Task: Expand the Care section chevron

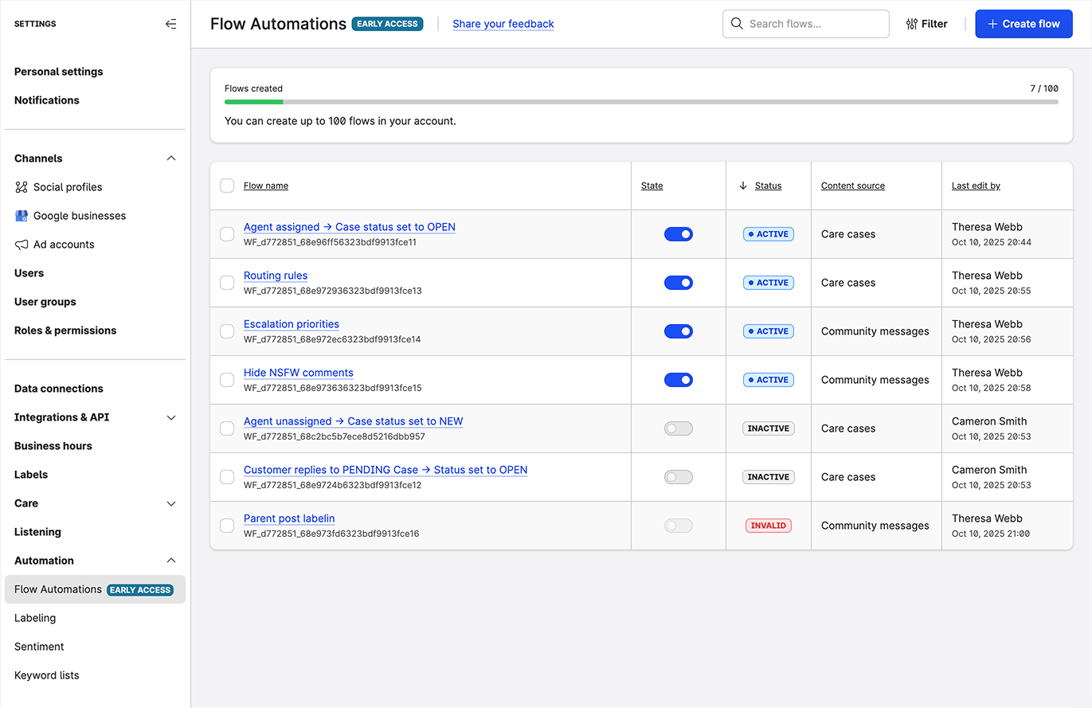Action: click(x=170, y=503)
